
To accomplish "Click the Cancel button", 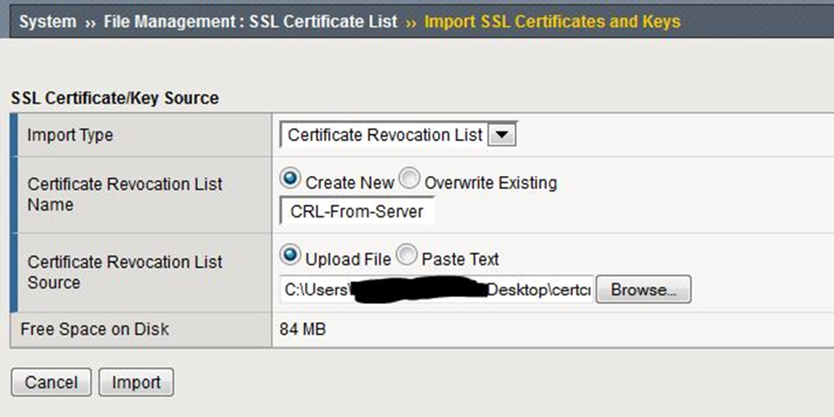I will click(51, 382).
